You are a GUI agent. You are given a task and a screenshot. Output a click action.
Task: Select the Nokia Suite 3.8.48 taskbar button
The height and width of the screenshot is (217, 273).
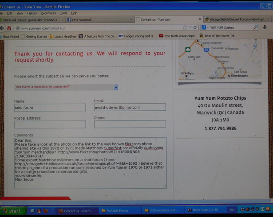[206, 210]
